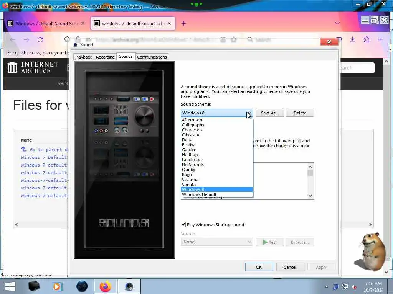Viewport: 393px width, 294px height.
Task: Open Firefox extensions menu
Action: (x=367, y=39)
